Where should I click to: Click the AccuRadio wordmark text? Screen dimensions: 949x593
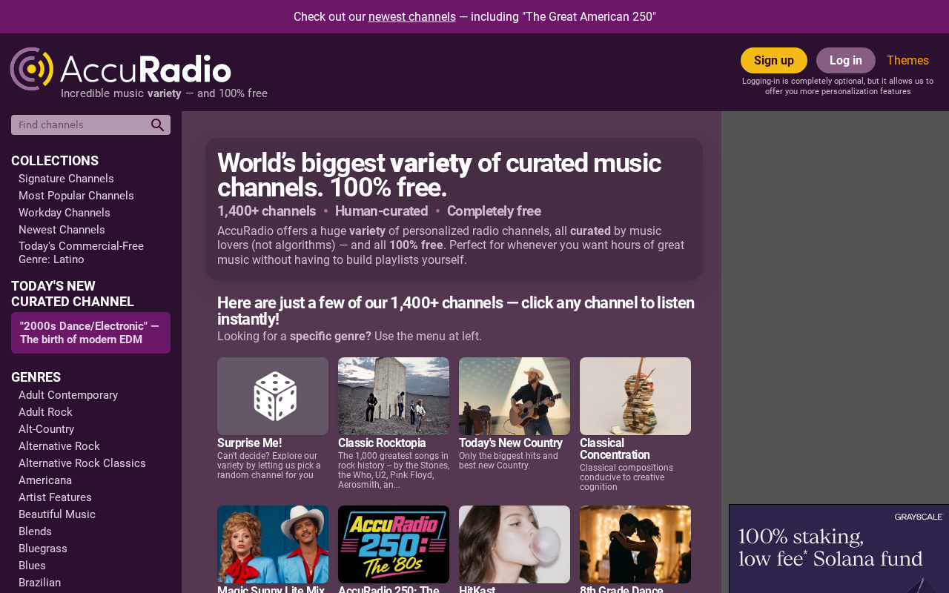point(146,70)
